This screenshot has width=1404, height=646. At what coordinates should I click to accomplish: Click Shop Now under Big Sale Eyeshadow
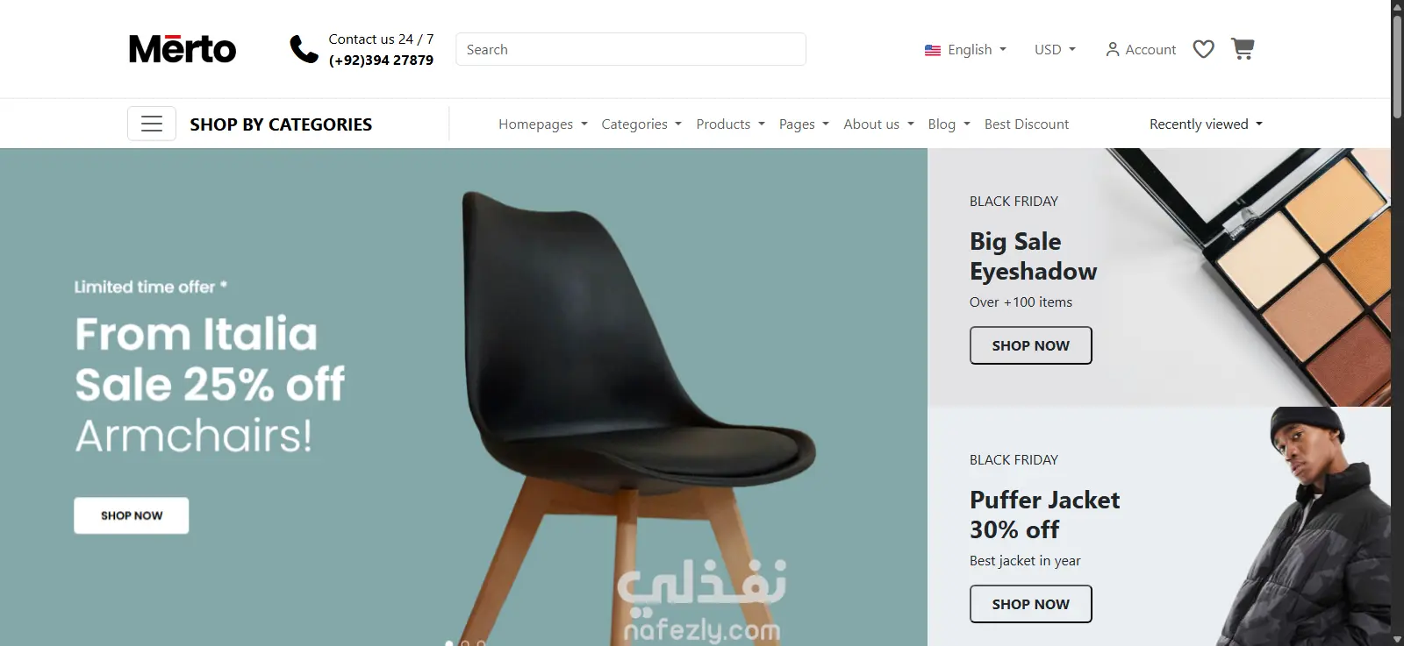point(1031,345)
